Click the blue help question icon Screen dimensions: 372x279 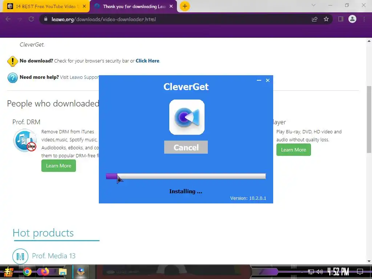(x=13, y=78)
